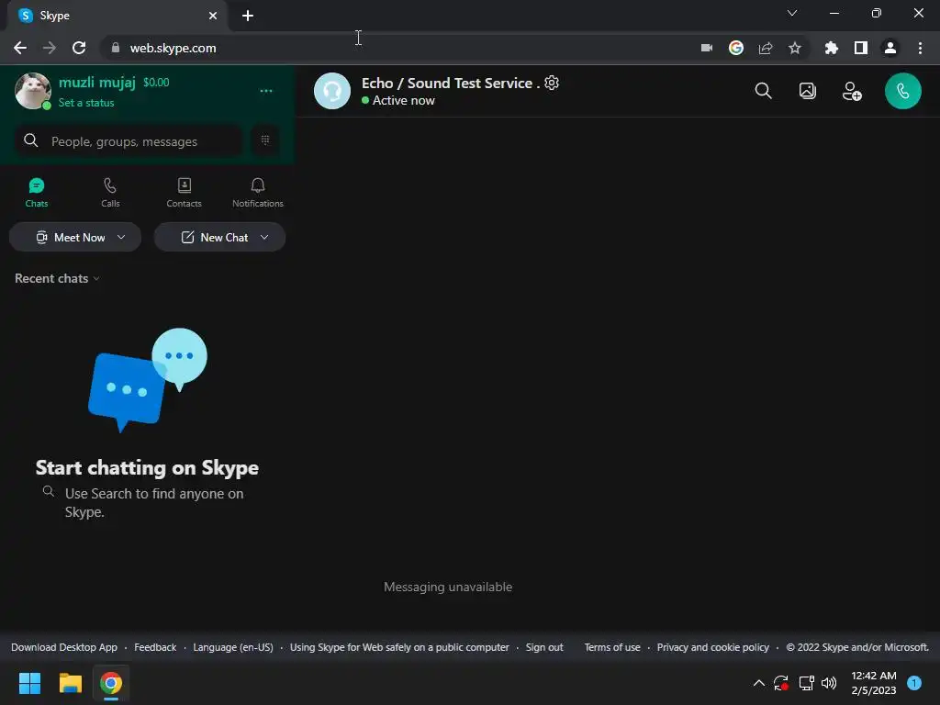940x705 pixels.
Task: Expand the Meet Now dropdown arrow
Action: pos(121,238)
